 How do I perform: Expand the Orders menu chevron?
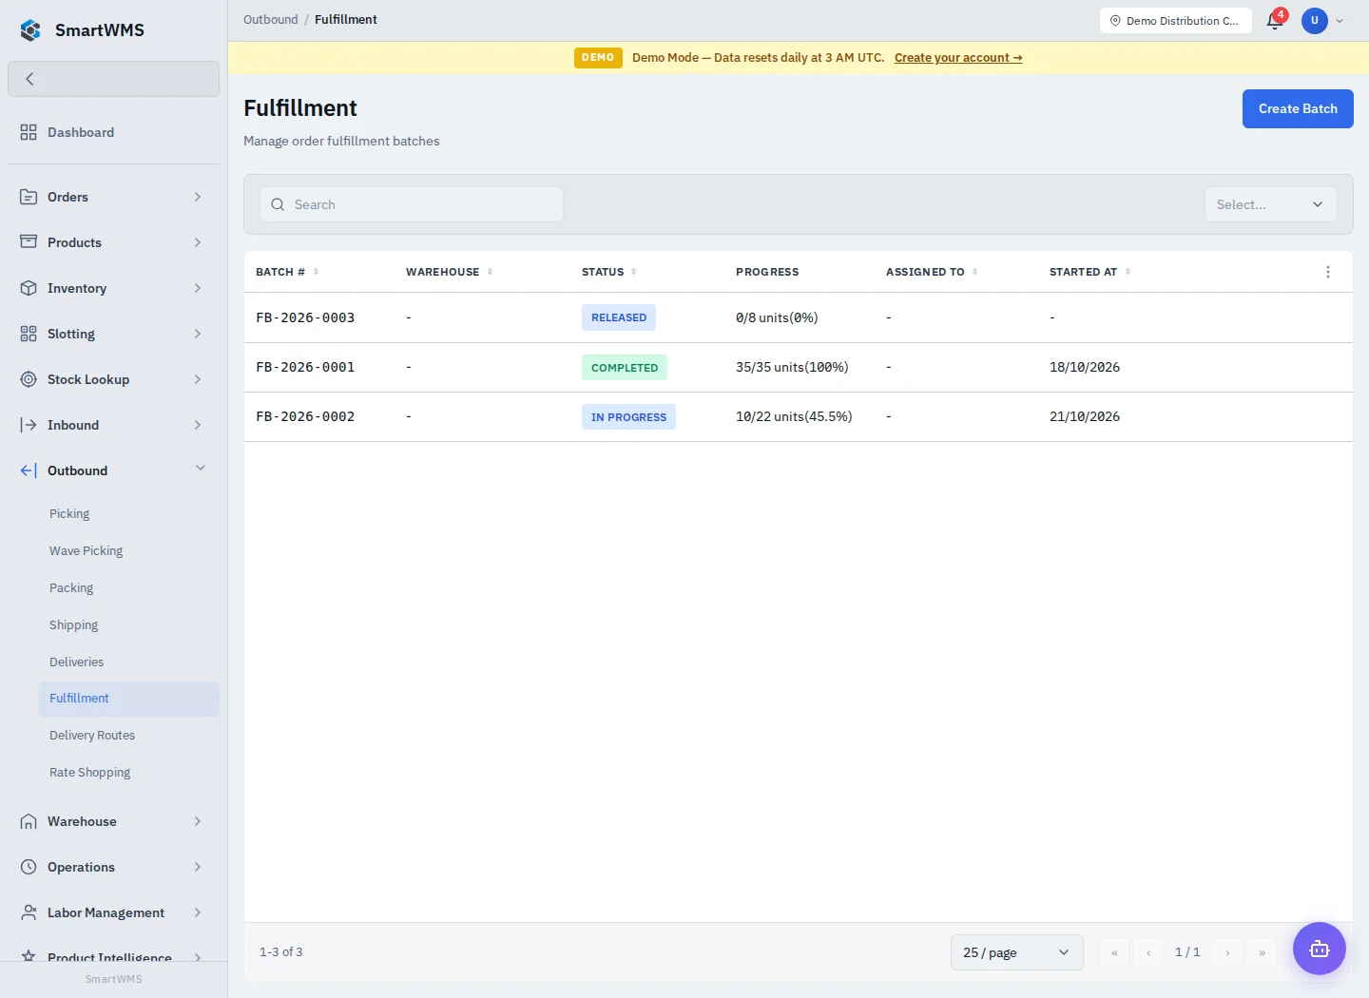click(x=198, y=197)
